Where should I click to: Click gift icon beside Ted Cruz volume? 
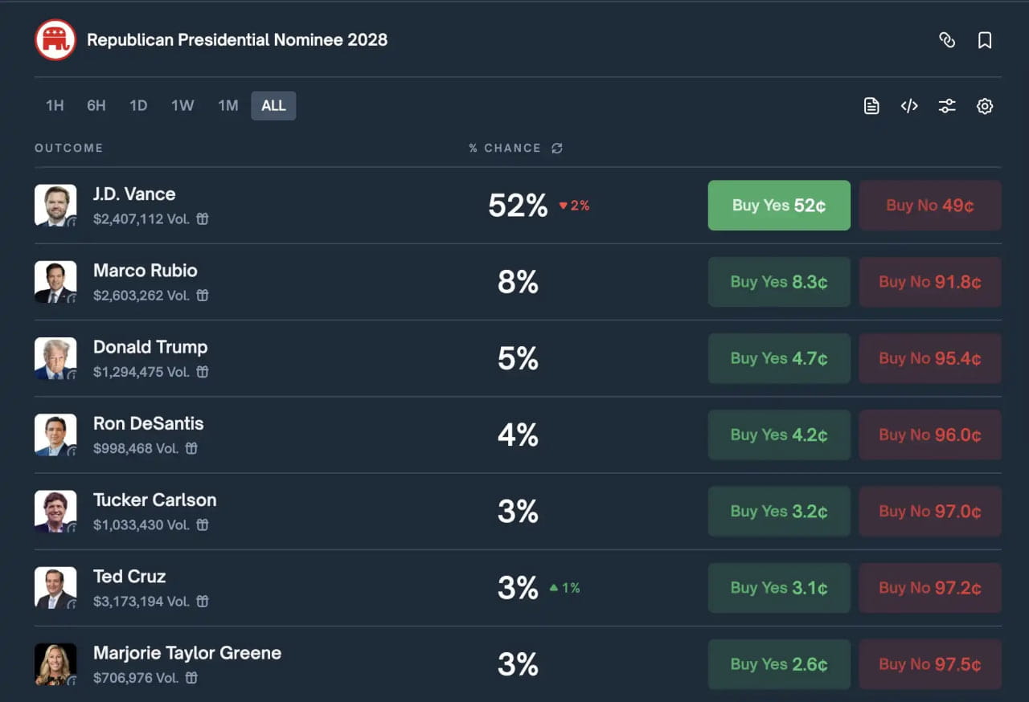203,601
